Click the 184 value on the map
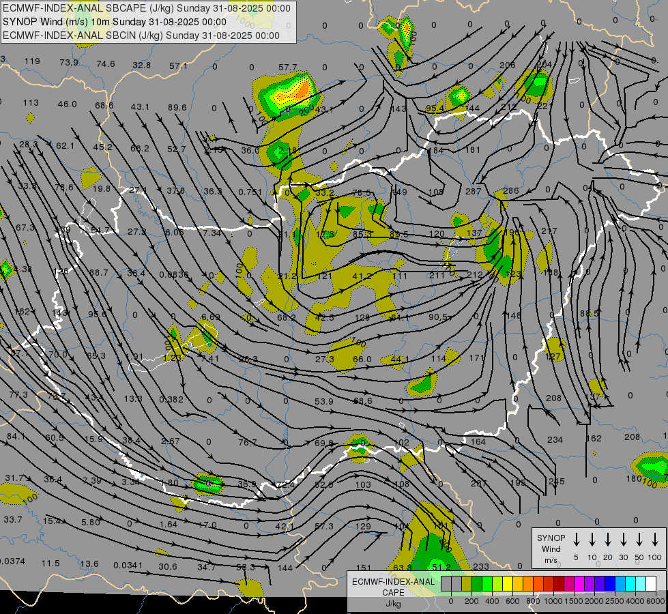This screenshot has height=614, width=668. coord(436,150)
